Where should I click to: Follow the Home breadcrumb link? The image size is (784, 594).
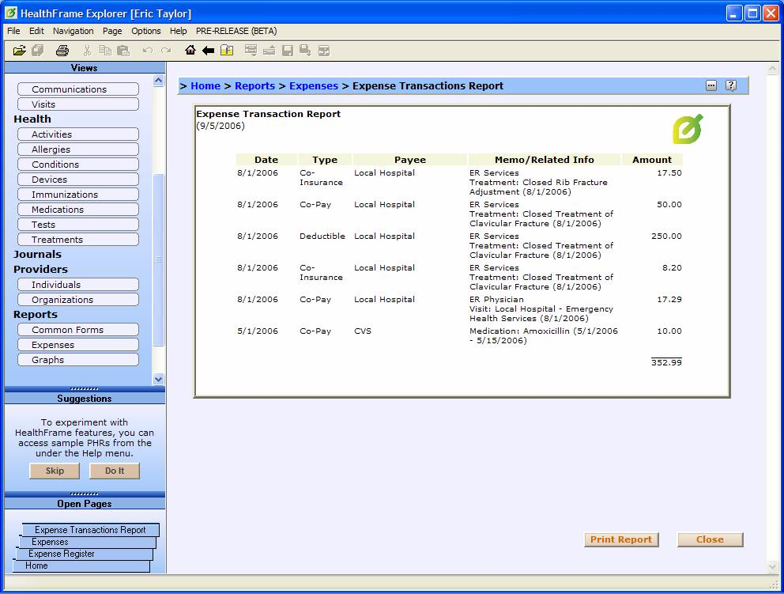[205, 85]
